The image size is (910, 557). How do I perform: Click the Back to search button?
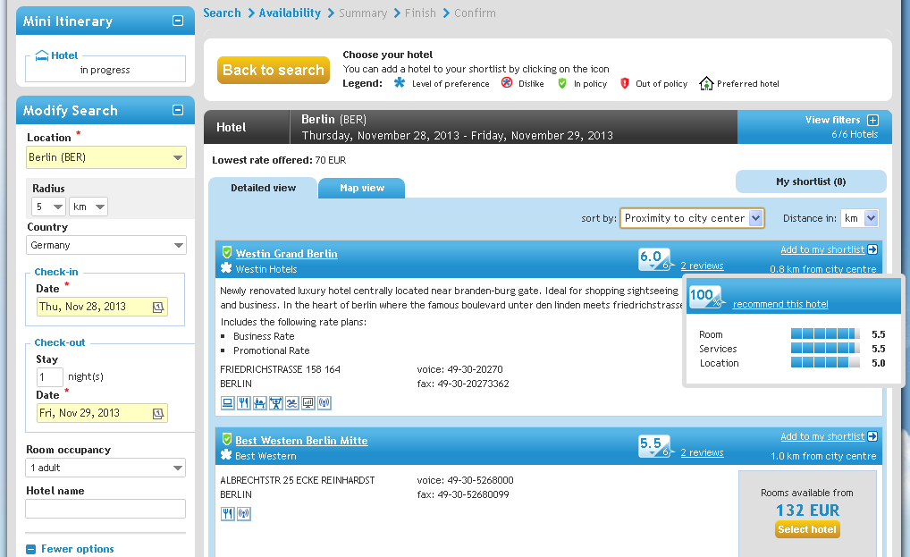pos(274,71)
